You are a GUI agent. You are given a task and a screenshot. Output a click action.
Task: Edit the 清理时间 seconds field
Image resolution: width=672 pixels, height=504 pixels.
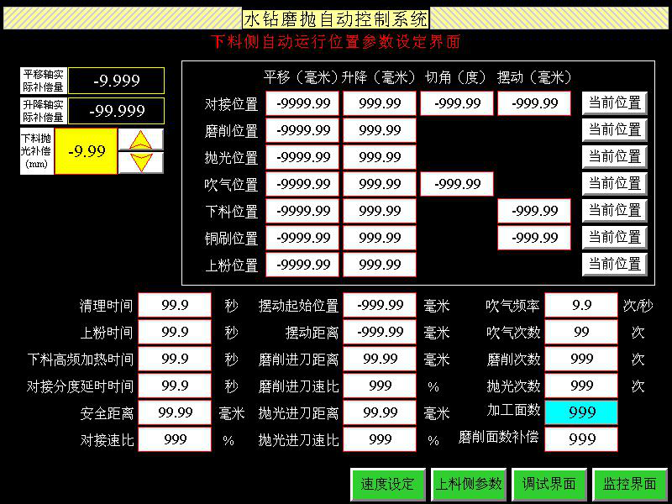point(174,306)
